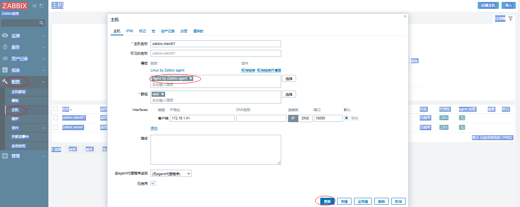
Task: Switch interface connection to DNS
Action: point(305,118)
